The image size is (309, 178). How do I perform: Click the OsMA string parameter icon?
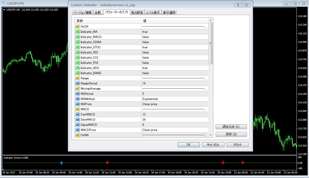78,135
